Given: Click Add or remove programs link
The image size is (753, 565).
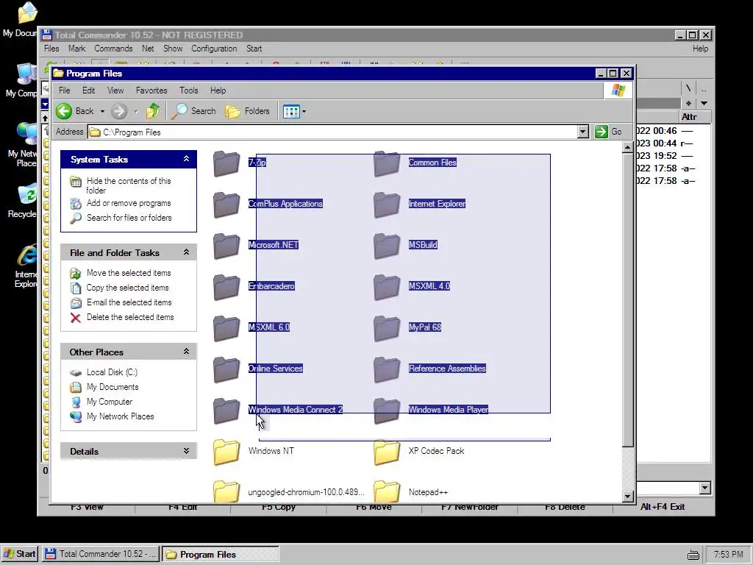Looking at the screenshot, I should coord(129,203).
